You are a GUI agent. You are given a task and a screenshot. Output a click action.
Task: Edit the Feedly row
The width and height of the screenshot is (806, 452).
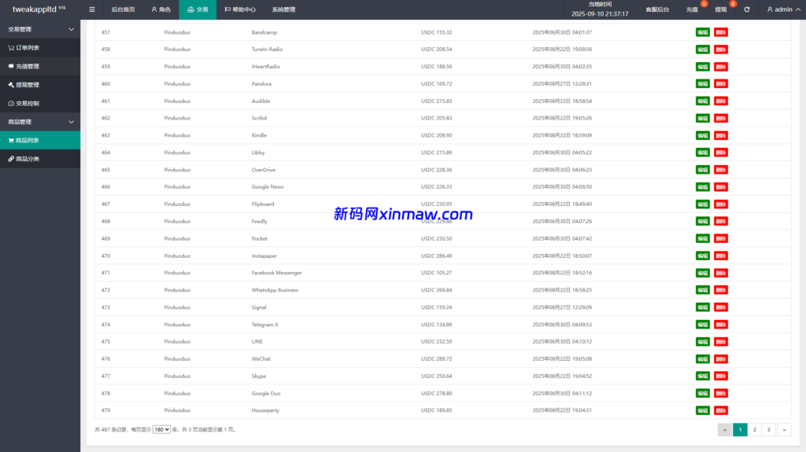coord(702,222)
